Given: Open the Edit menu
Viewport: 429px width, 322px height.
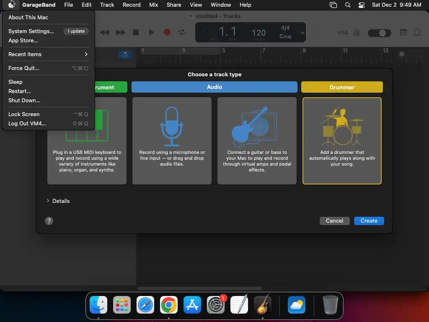Looking at the screenshot, I should (86, 5).
